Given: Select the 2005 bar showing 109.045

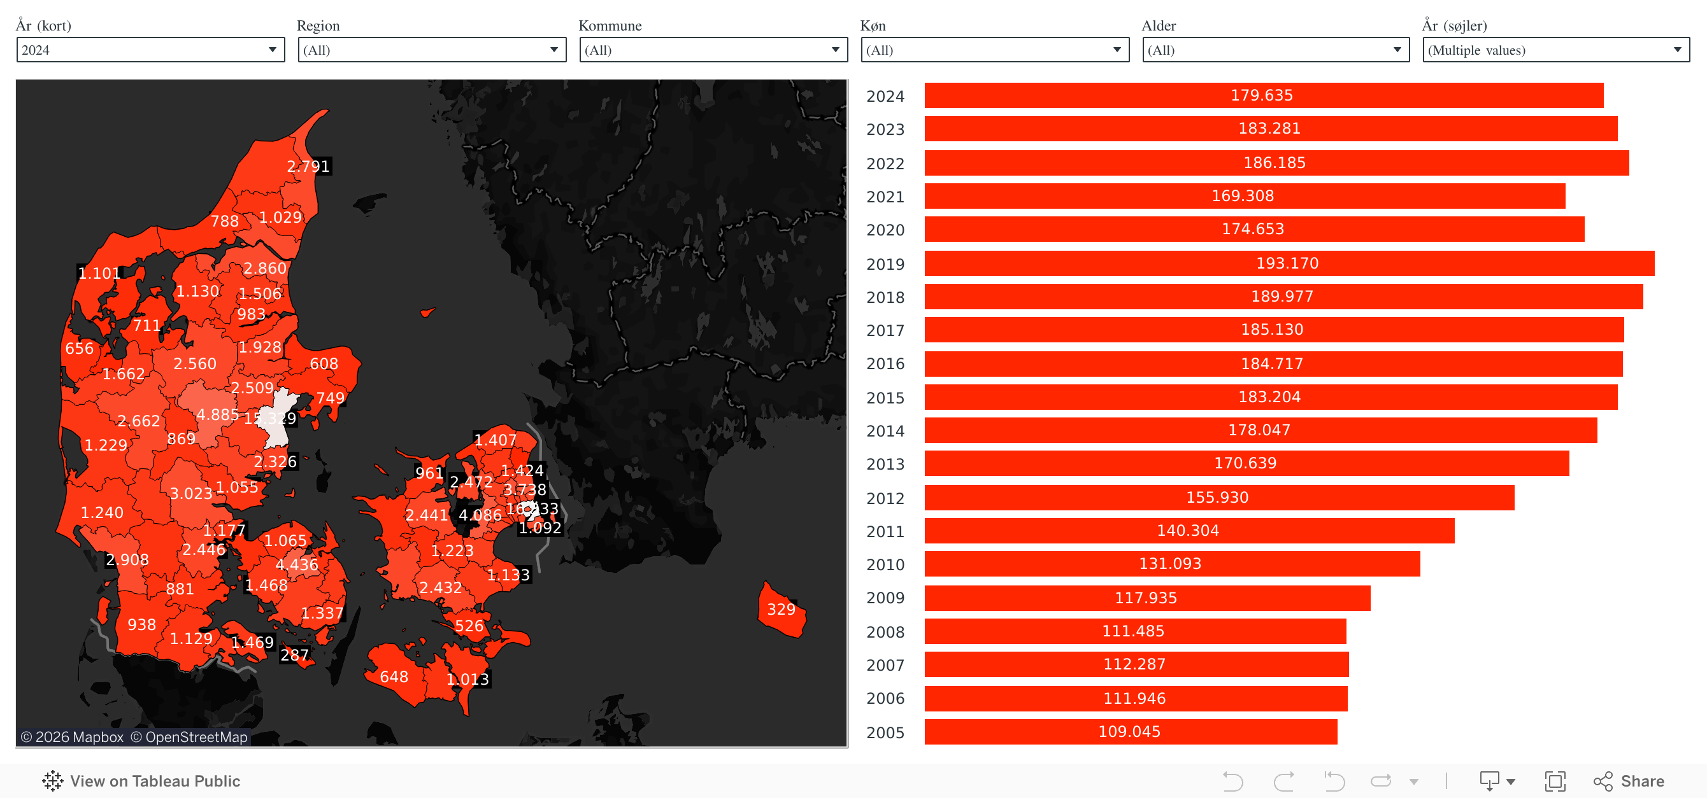Looking at the screenshot, I should pos(1130,732).
